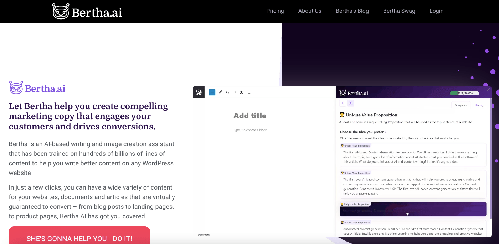Image resolution: width=499 pixels, height=244 pixels.
Task: Click 'Type / to choose a block' field
Action: click(250, 130)
